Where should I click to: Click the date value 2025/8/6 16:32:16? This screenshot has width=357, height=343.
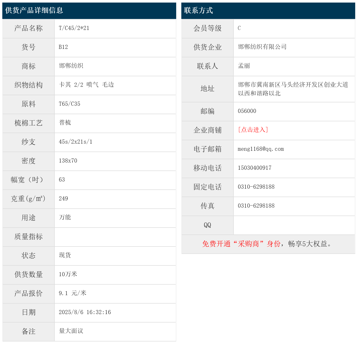(x=85, y=312)
